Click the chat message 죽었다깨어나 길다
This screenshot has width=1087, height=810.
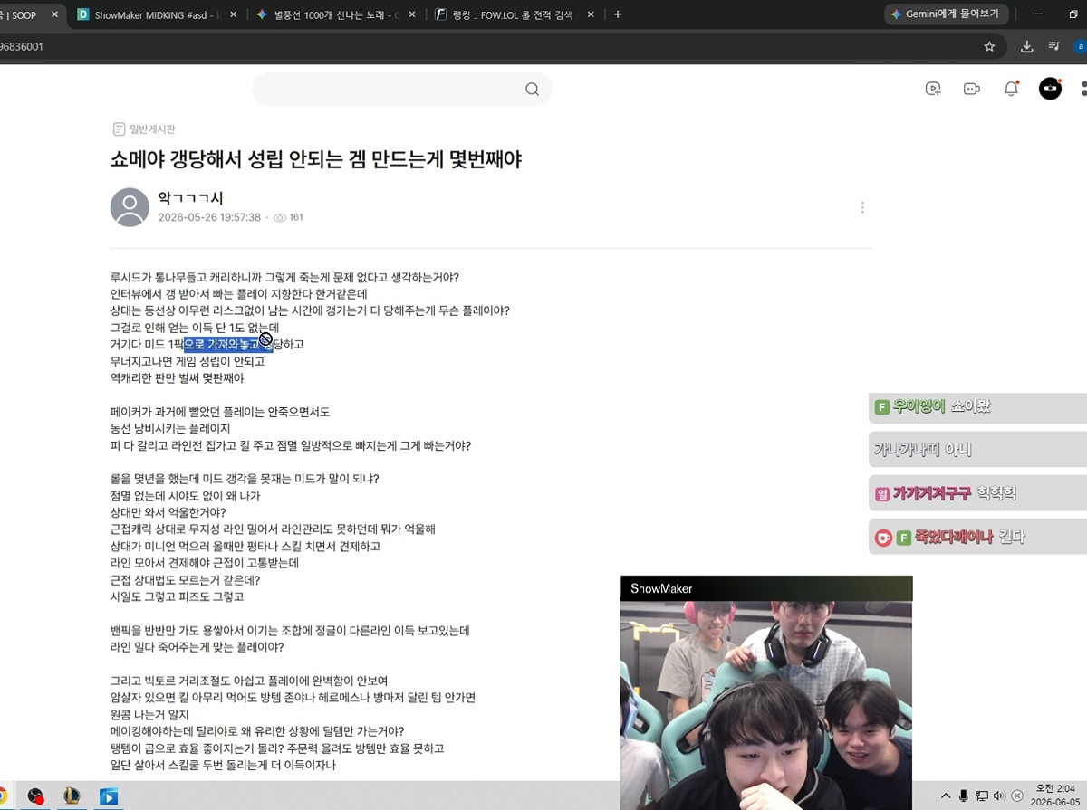[x=977, y=538]
